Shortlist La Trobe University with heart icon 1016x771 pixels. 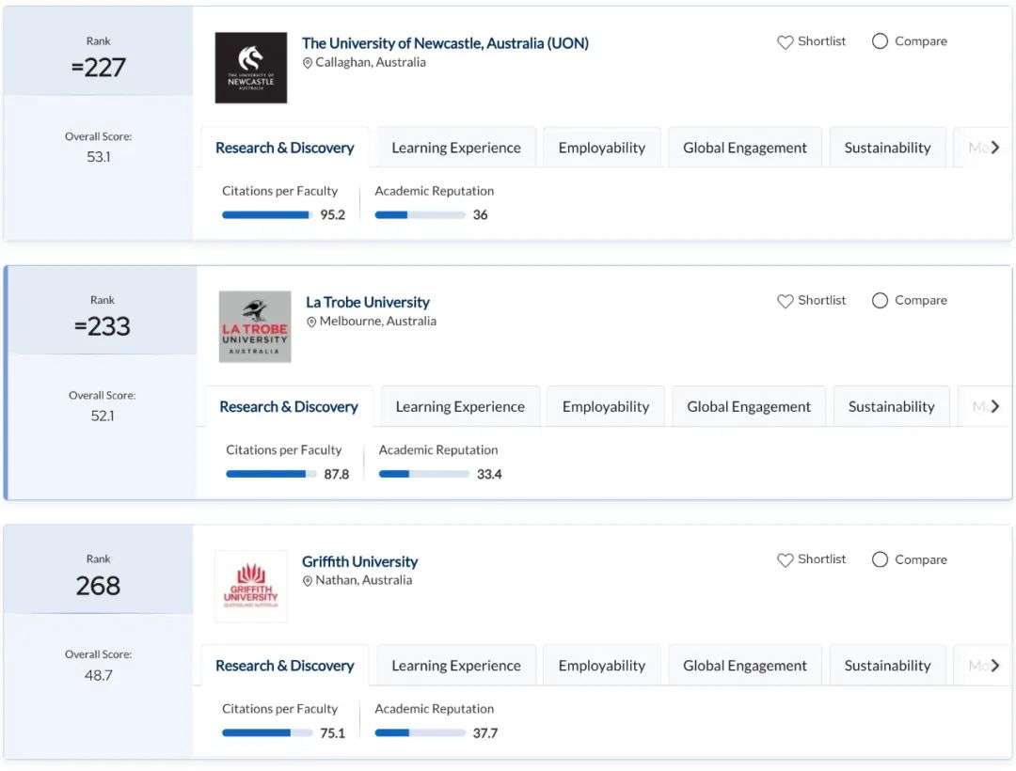(x=785, y=301)
